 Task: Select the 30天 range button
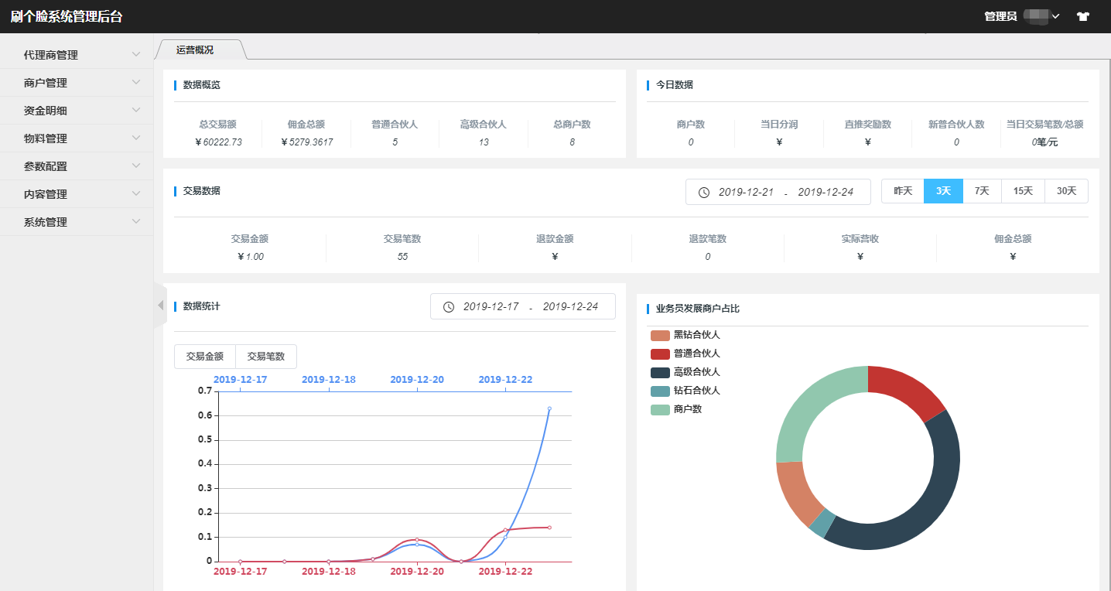pyautogui.click(x=1066, y=191)
